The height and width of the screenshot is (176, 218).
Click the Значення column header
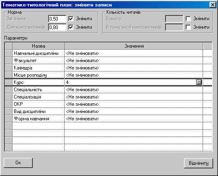(134, 46)
